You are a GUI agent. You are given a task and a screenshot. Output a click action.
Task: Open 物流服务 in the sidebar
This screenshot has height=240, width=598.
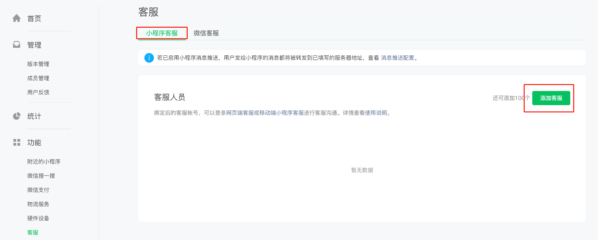(38, 204)
